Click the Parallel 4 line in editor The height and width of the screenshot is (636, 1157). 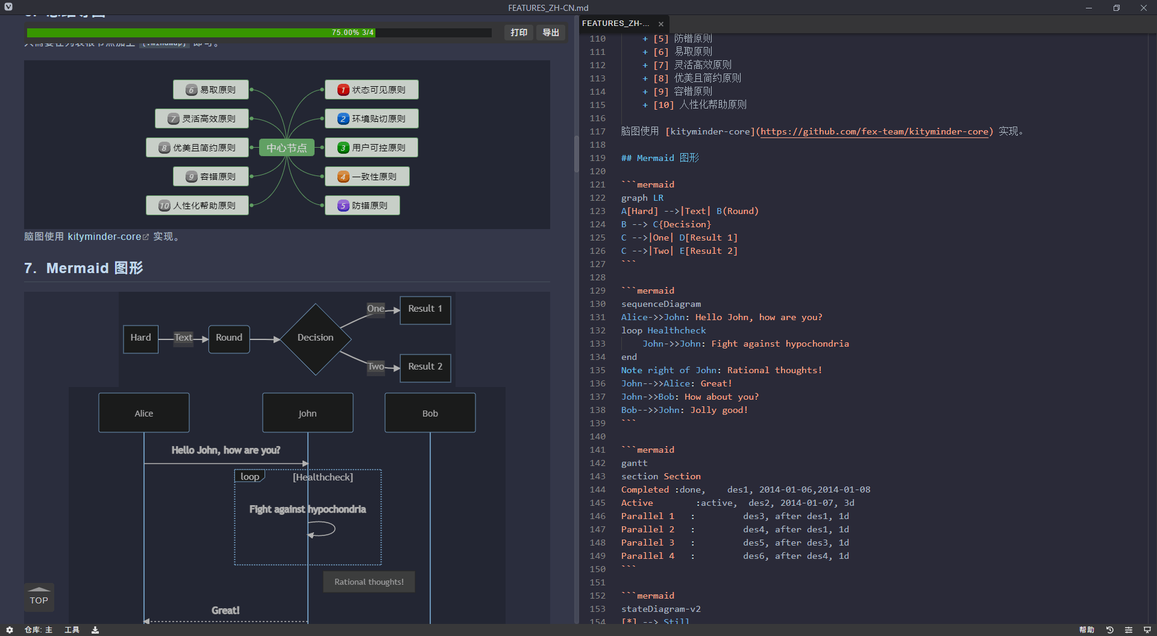click(x=735, y=556)
